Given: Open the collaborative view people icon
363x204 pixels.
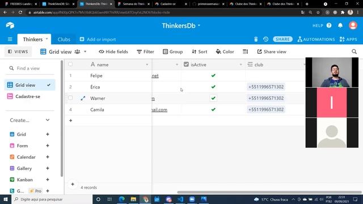Looking at the screenshot, I should (77, 52).
